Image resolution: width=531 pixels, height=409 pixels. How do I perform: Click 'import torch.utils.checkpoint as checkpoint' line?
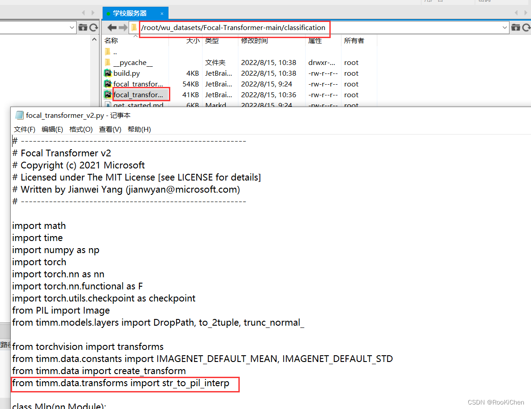click(104, 298)
